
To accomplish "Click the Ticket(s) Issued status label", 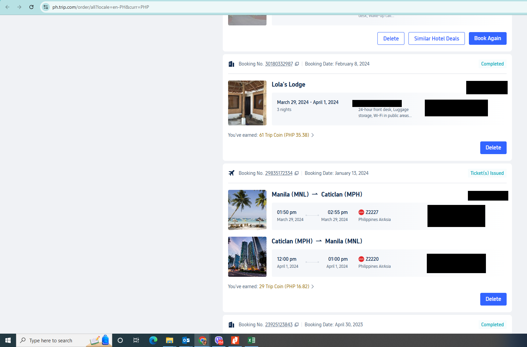I will point(487,173).
